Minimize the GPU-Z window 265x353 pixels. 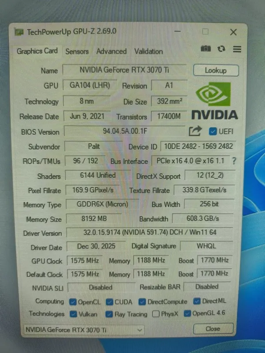coord(178,31)
